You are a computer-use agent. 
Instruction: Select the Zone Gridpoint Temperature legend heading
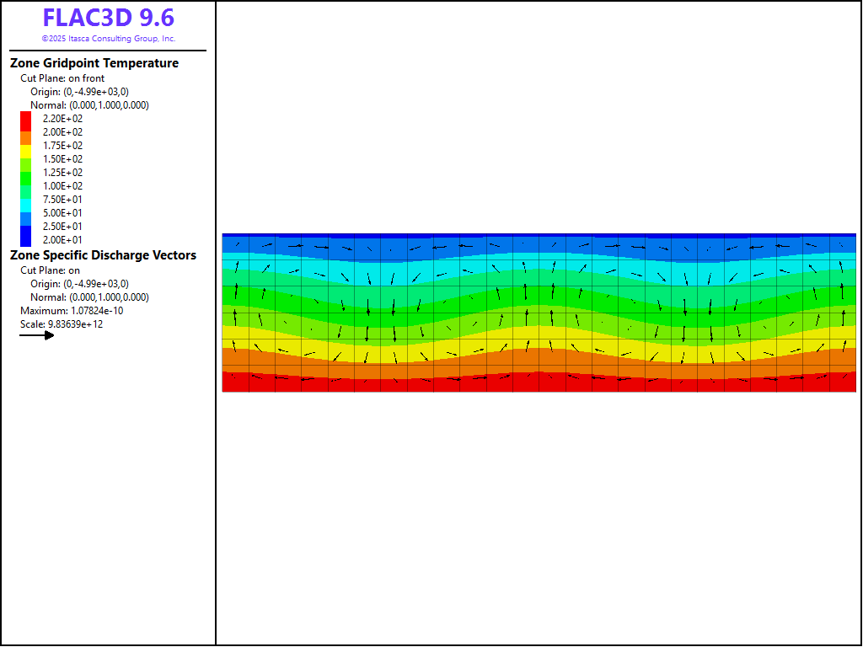coord(94,63)
